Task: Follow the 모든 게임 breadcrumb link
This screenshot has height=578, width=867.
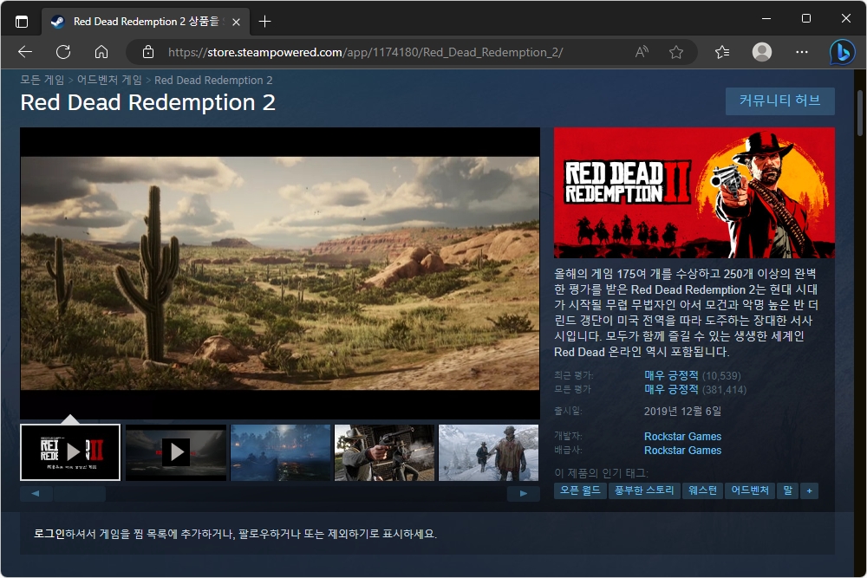Action: click(x=42, y=80)
